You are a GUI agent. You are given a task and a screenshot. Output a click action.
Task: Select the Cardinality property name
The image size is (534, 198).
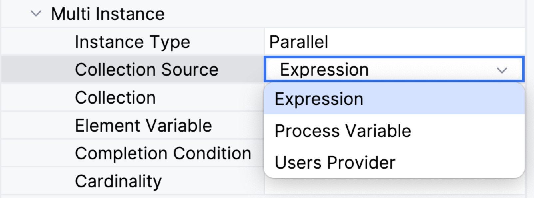point(118,181)
